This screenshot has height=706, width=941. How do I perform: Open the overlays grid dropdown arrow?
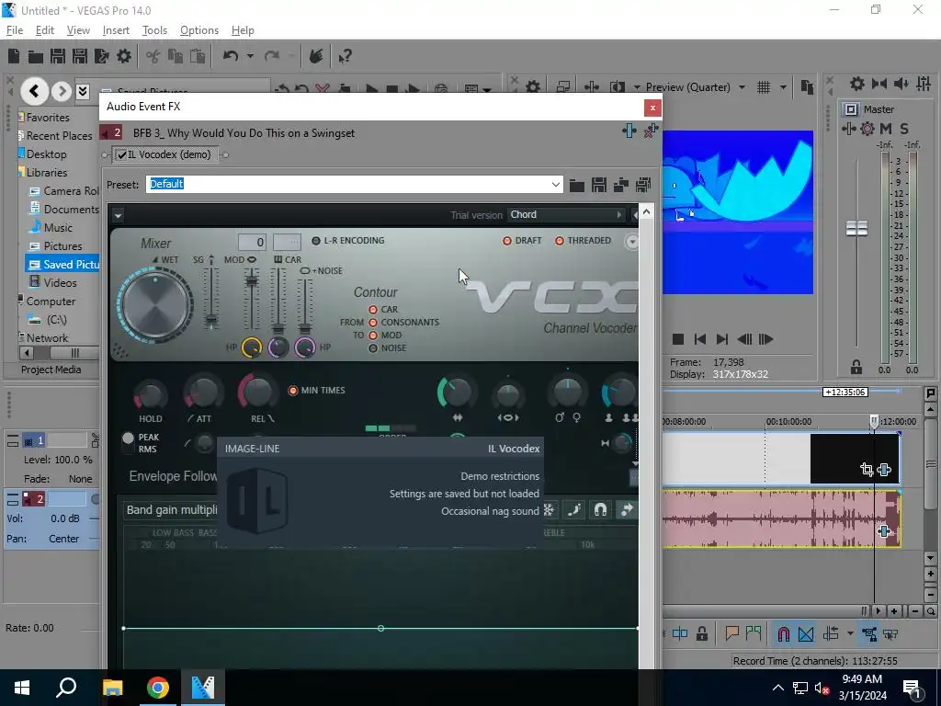tap(783, 87)
